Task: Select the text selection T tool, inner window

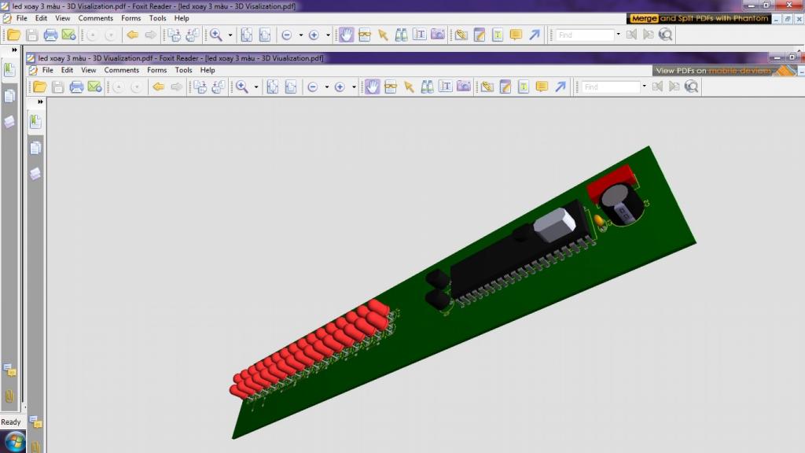Action: point(445,87)
